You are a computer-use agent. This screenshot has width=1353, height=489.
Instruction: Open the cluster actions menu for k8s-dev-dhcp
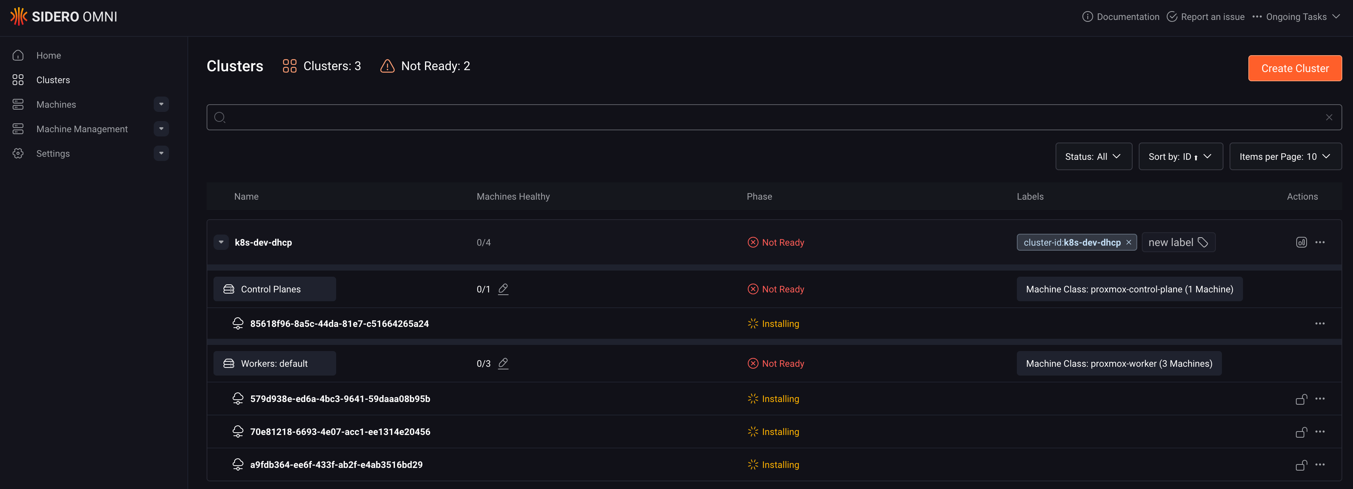tap(1321, 242)
